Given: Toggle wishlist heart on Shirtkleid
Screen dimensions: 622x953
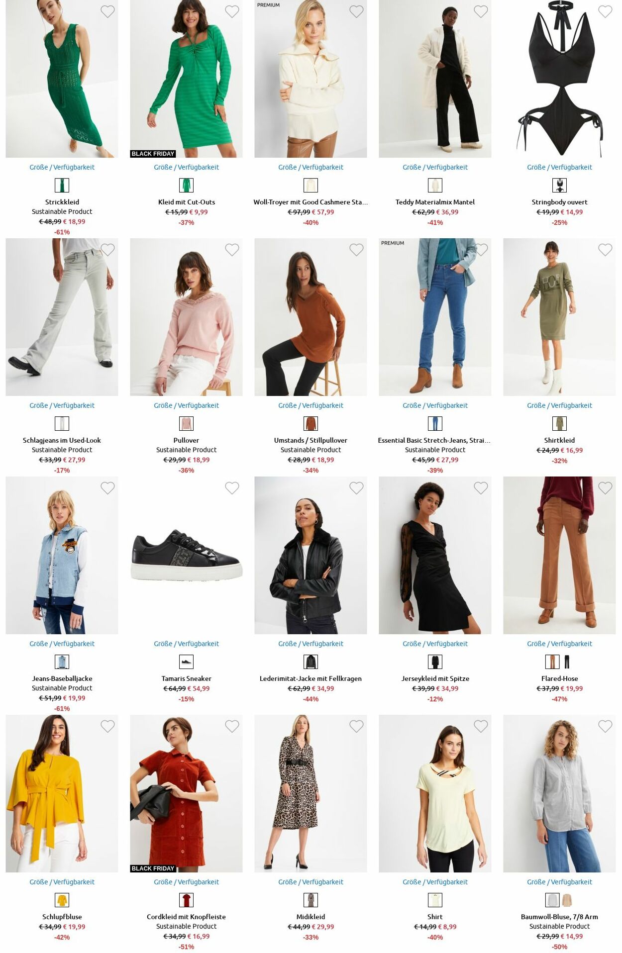Looking at the screenshot, I should [x=605, y=250].
